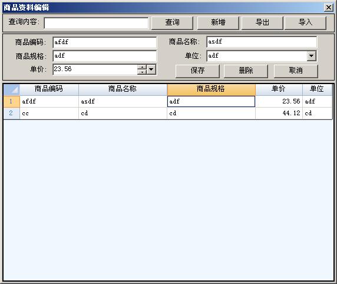Click the 删除 button
The width and height of the screenshot is (337, 284).
pos(246,71)
